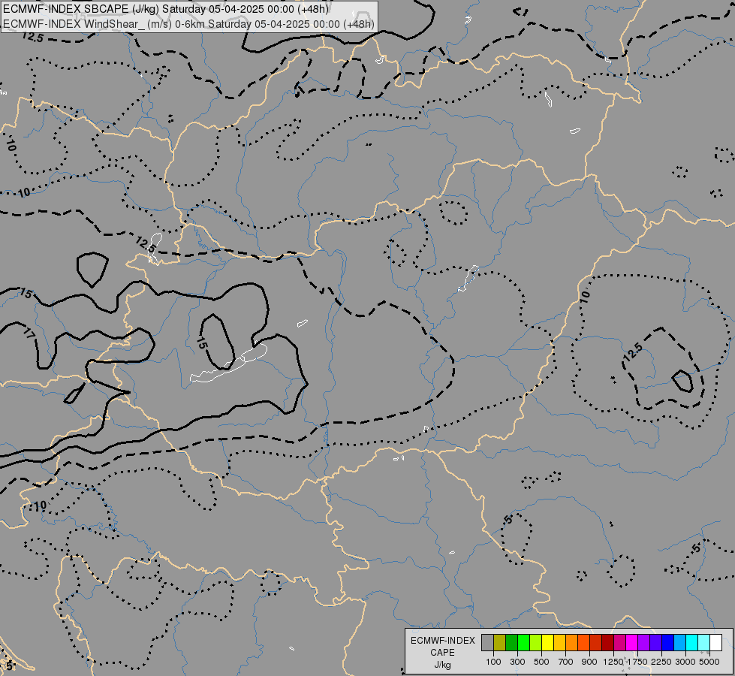Click the magenta swatch in the CAPE legend
Image resolution: width=735 pixels, height=676 pixels.
coord(631,642)
